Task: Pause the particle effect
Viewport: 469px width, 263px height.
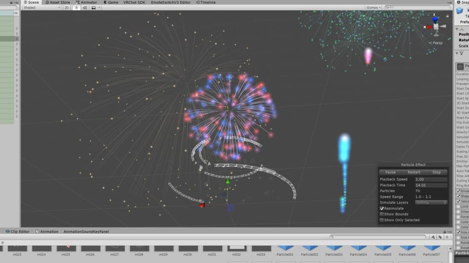Action: pyautogui.click(x=391, y=172)
